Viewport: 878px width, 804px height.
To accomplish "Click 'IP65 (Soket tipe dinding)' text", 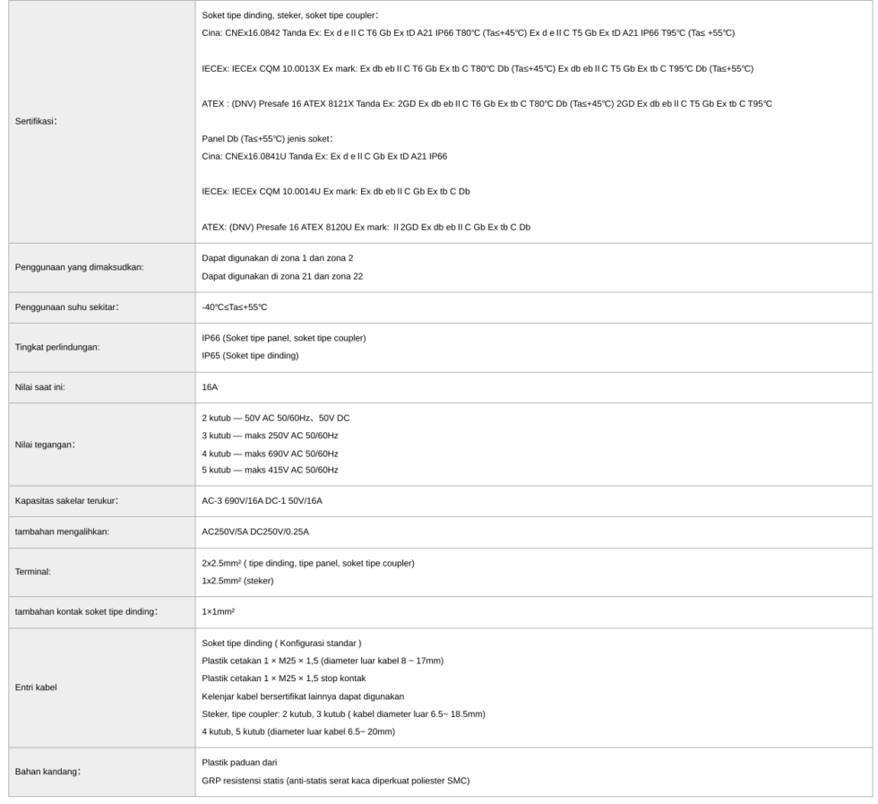I will 250,356.
